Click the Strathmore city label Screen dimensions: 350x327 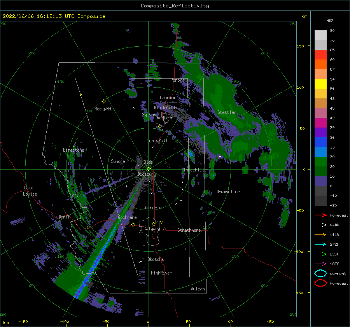[189, 230]
